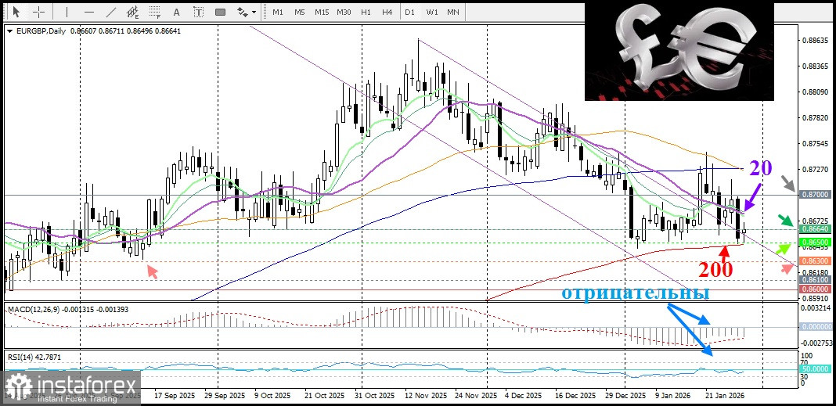
Task: Select the Arrows objects tool
Action: [x=243, y=11]
